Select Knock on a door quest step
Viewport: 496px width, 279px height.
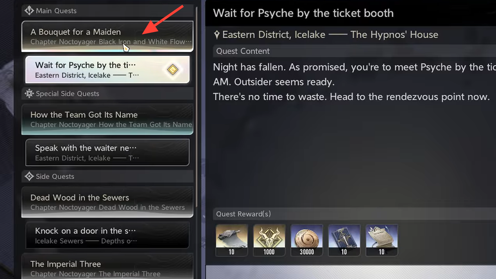point(107,235)
